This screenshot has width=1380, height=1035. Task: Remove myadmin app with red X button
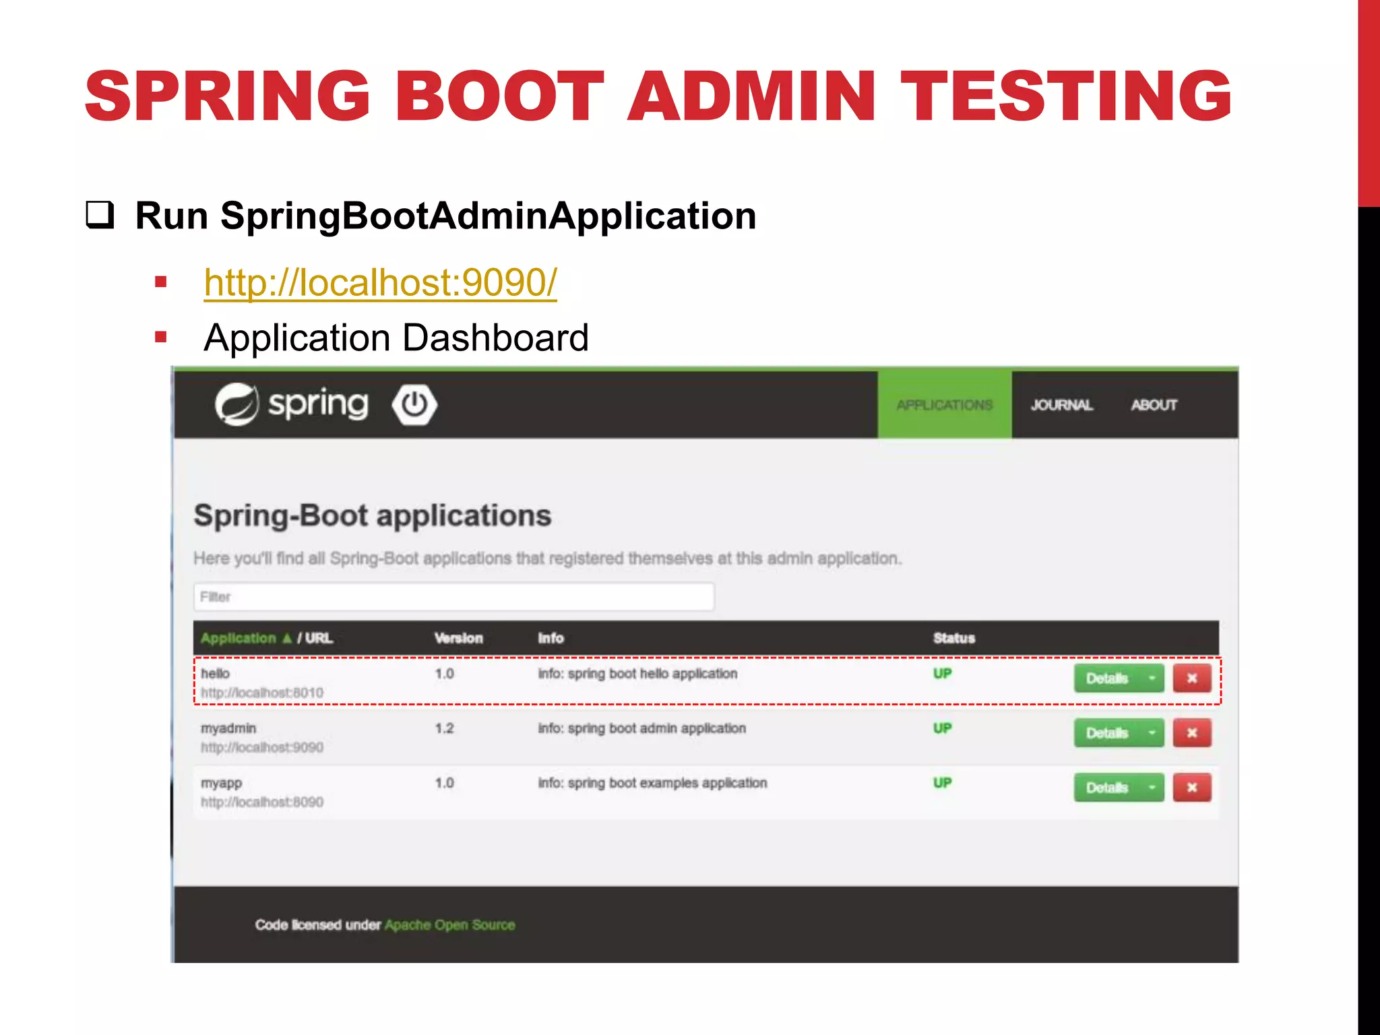click(1191, 732)
